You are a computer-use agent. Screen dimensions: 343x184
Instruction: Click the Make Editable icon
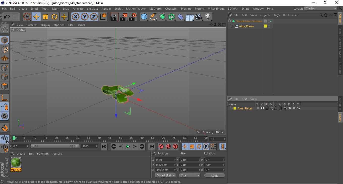point(5,29)
